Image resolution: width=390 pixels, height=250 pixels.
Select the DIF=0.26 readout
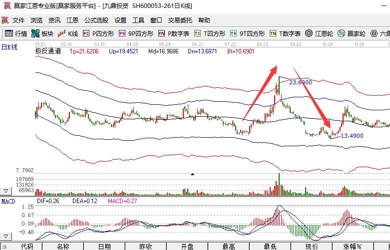point(48,201)
